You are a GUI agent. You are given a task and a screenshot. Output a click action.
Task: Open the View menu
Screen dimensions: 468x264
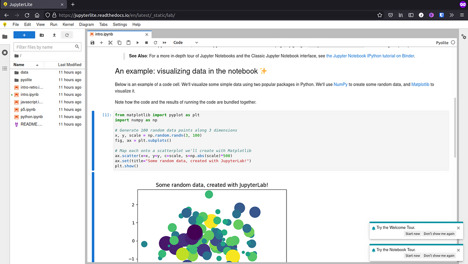[x=40, y=24]
